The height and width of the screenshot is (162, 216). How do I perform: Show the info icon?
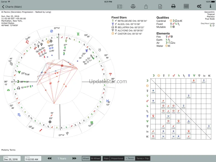pos(210,6)
